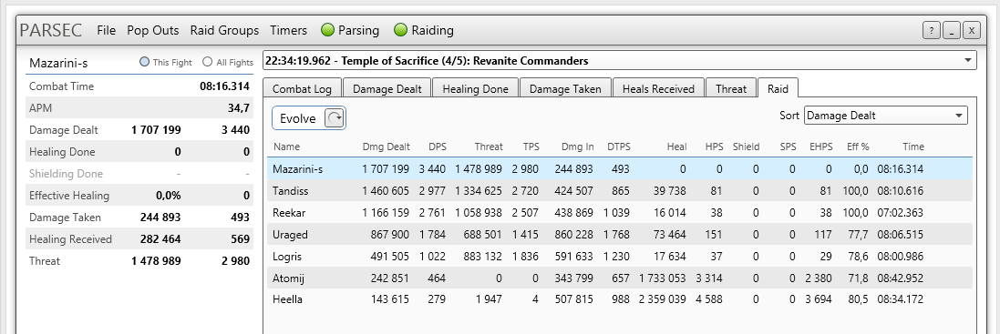Click the green Raiding status indicator
Screen dimensions: 1000x334
pos(400,30)
